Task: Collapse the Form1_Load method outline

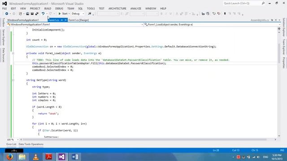Action: pyautogui.click(x=13, y=53)
